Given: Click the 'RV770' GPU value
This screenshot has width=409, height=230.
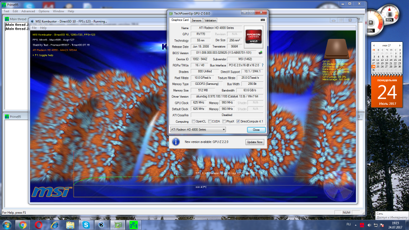Looking at the screenshot, I should pyautogui.click(x=200, y=34).
